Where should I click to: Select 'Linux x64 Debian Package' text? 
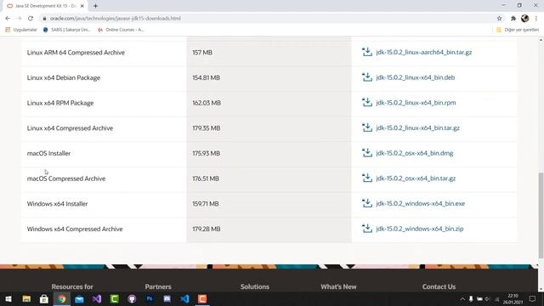[x=64, y=77]
